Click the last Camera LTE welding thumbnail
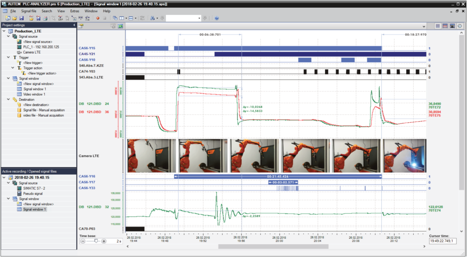467x257 pixels. (405, 156)
